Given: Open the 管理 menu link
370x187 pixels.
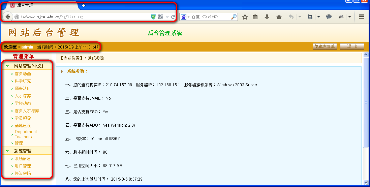Looking at the screenshot, I should click(19, 143).
